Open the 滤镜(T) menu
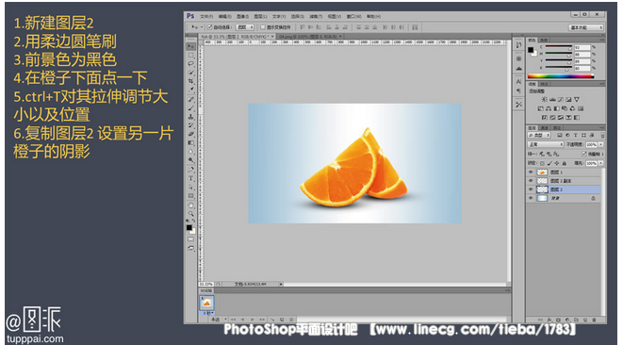623x345 pixels. pyautogui.click(x=316, y=17)
